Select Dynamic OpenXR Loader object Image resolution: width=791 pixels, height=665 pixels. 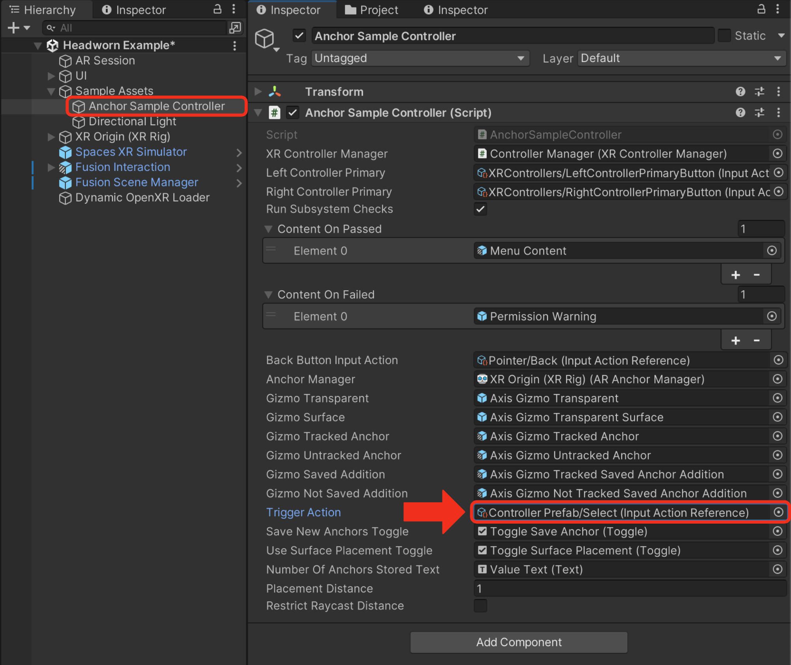(x=142, y=197)
